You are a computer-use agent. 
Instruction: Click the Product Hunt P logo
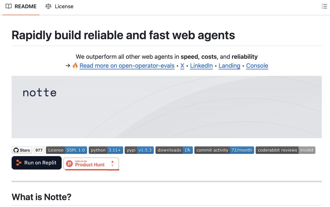(70, 164)
